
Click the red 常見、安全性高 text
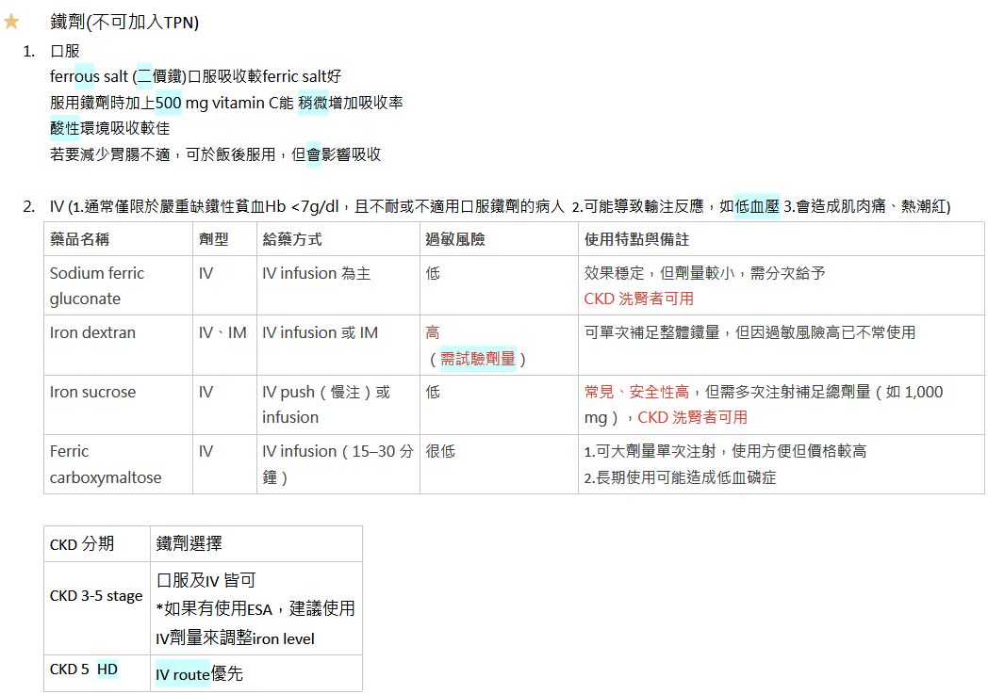[636, 392]
